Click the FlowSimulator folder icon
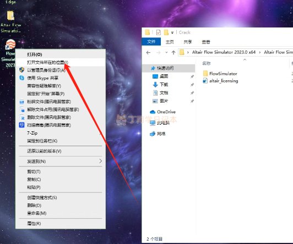This screenshot has width=293, height=244. point(205,74)
